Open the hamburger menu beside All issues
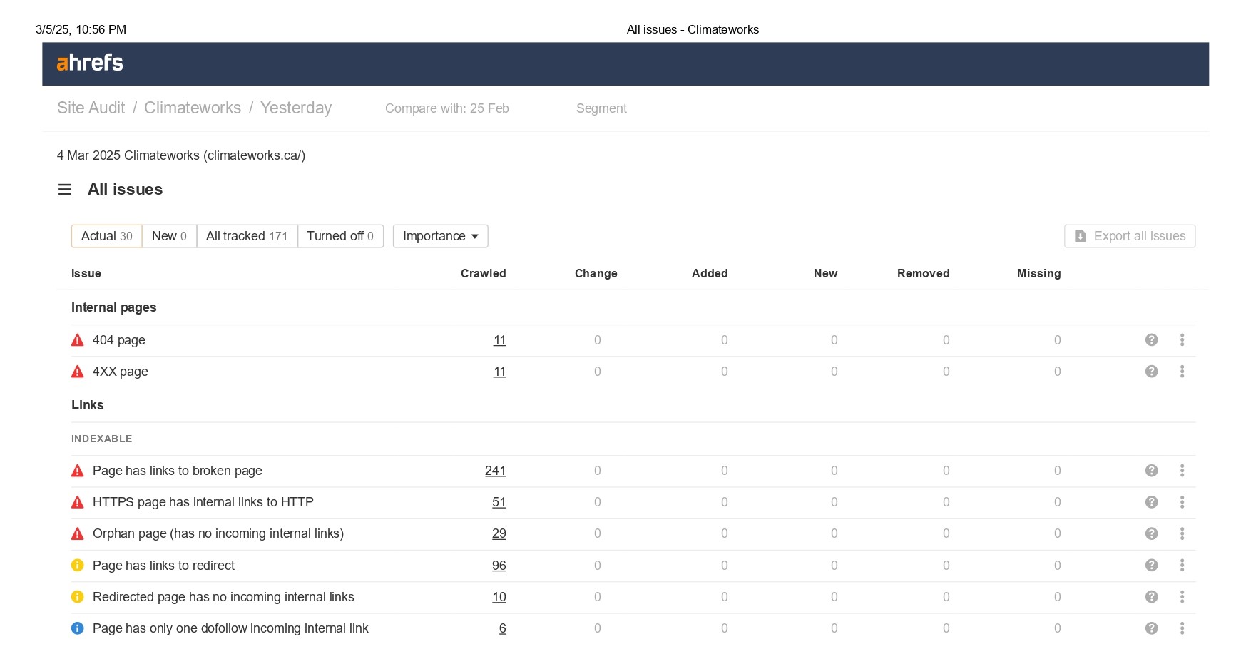Screen dimensions: 1251x654 click(x=65, y=189)
